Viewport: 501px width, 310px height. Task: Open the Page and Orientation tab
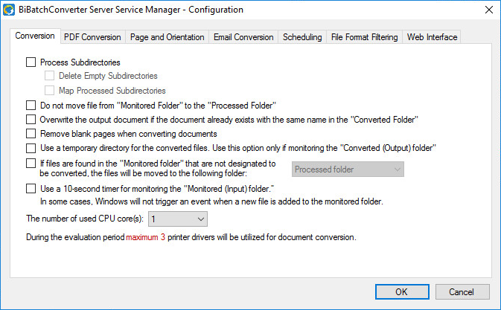click(167, 37)
